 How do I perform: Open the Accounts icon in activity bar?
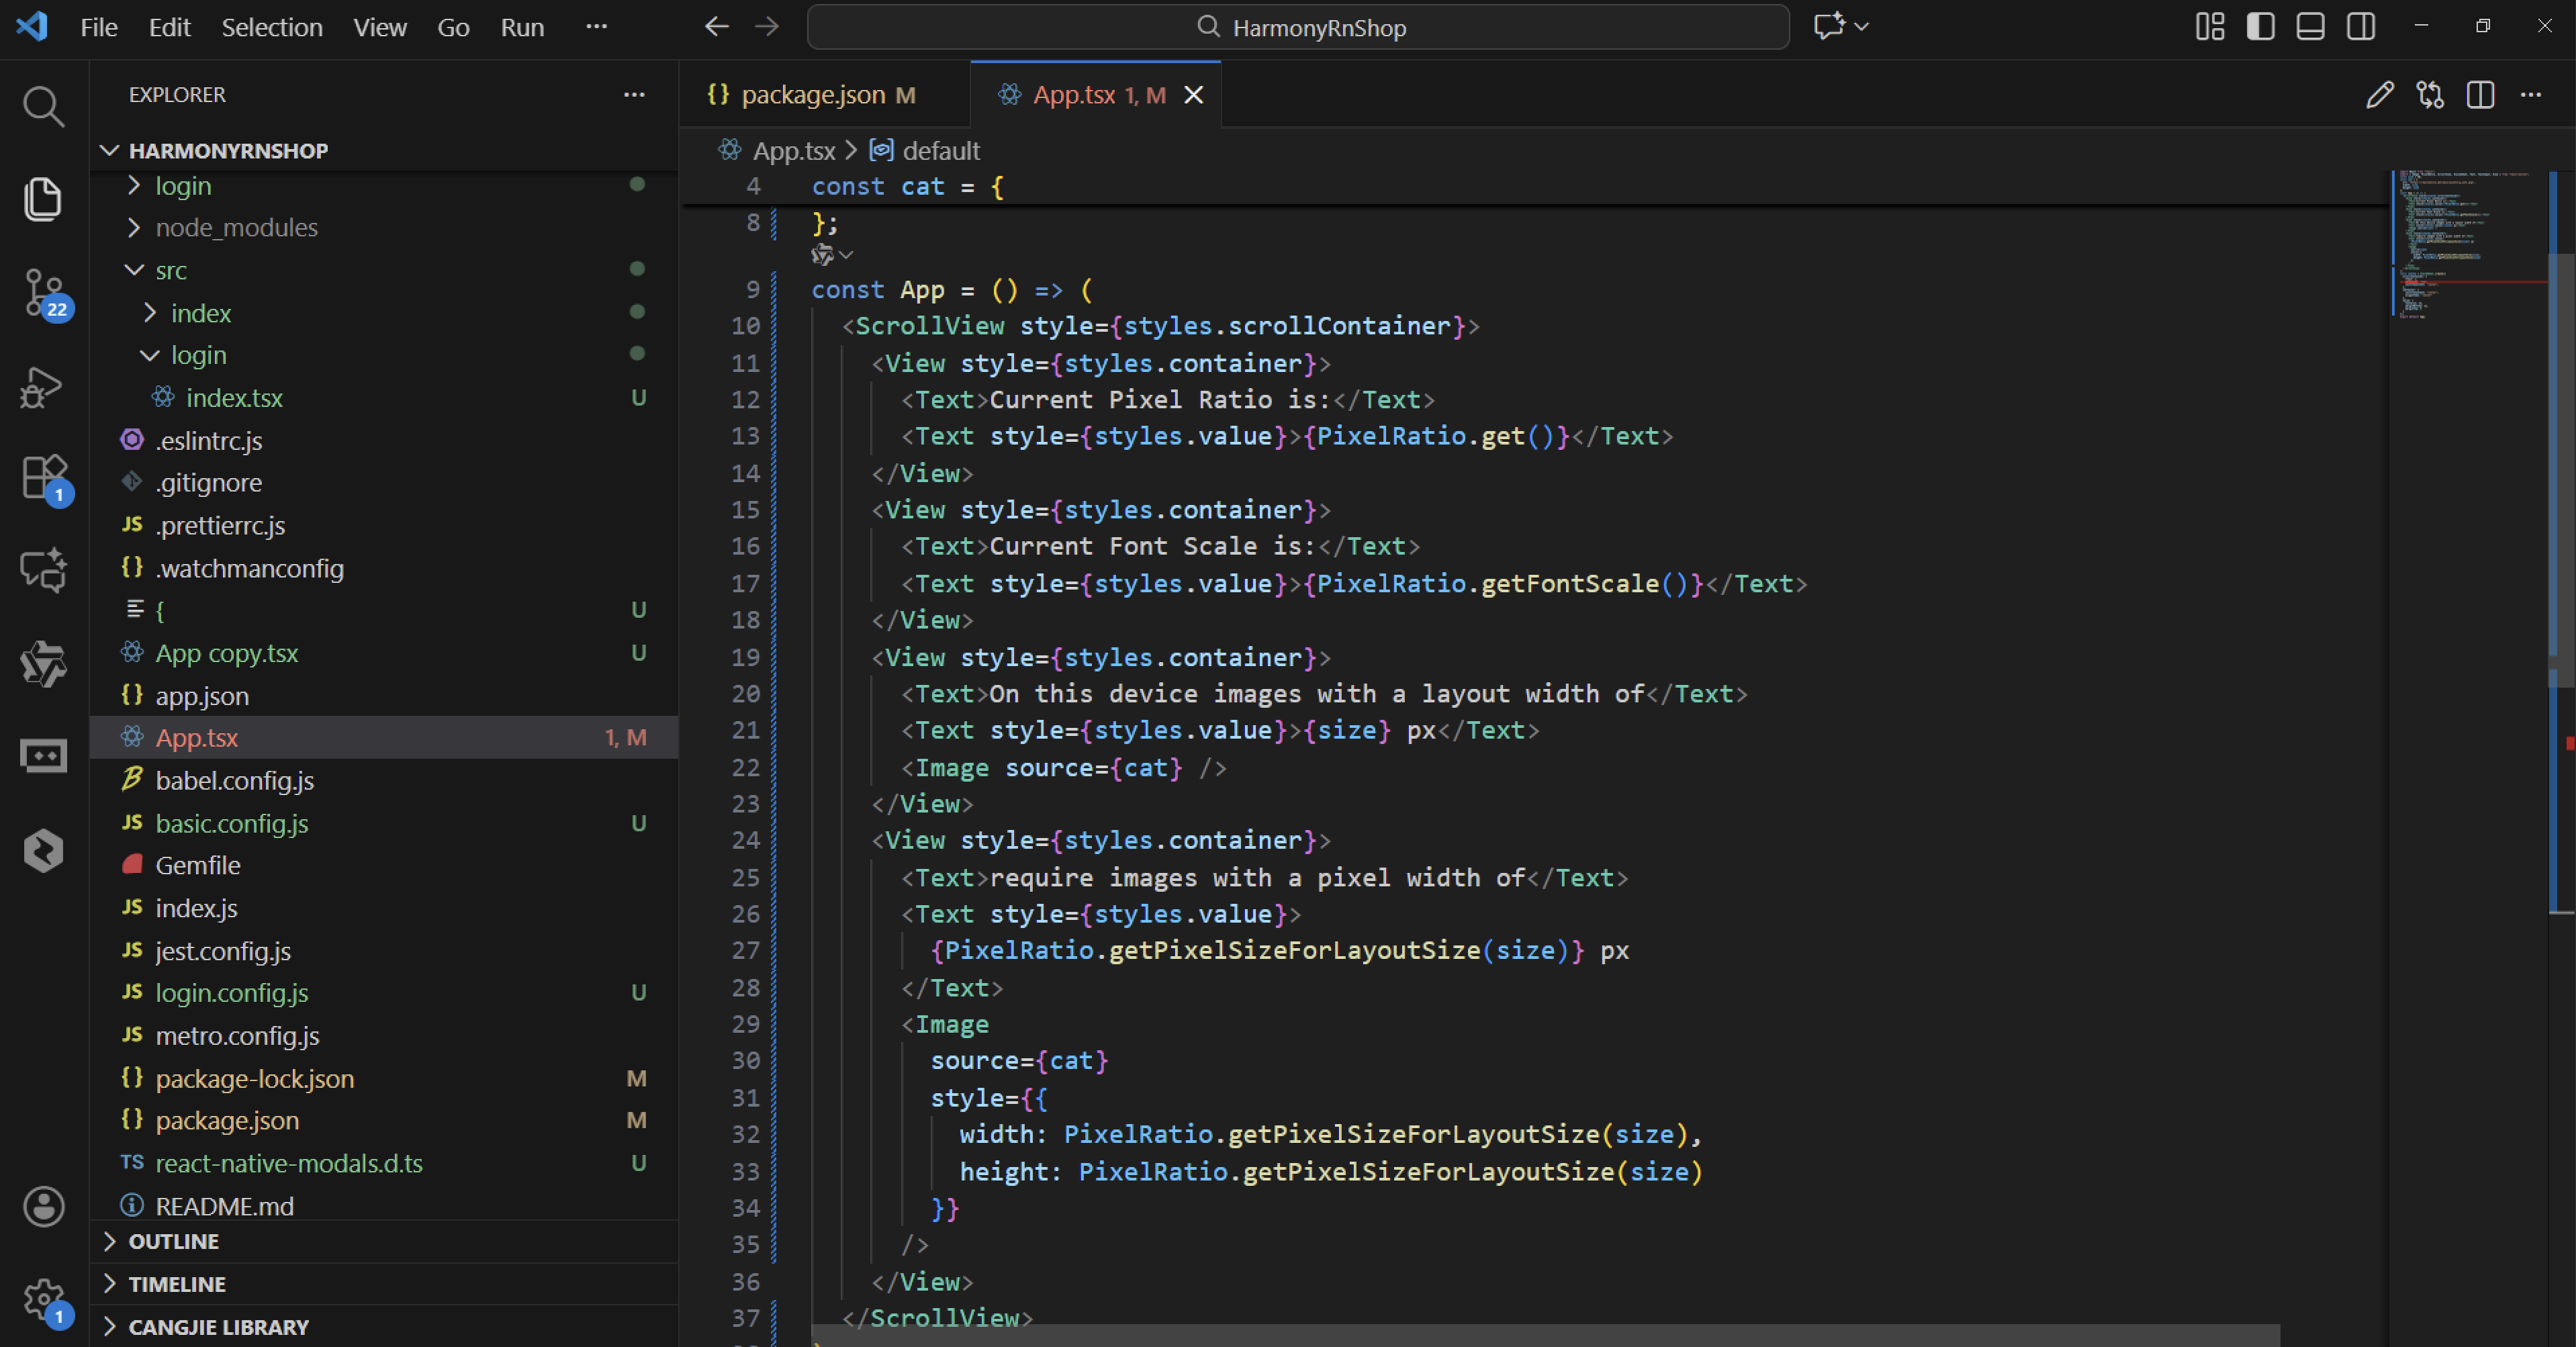pos(43,1206)
